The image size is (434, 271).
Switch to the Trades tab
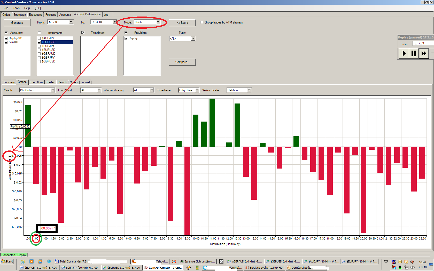[50, 82]
